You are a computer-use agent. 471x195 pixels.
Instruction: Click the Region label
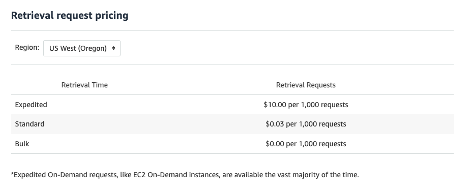(27, 47)
